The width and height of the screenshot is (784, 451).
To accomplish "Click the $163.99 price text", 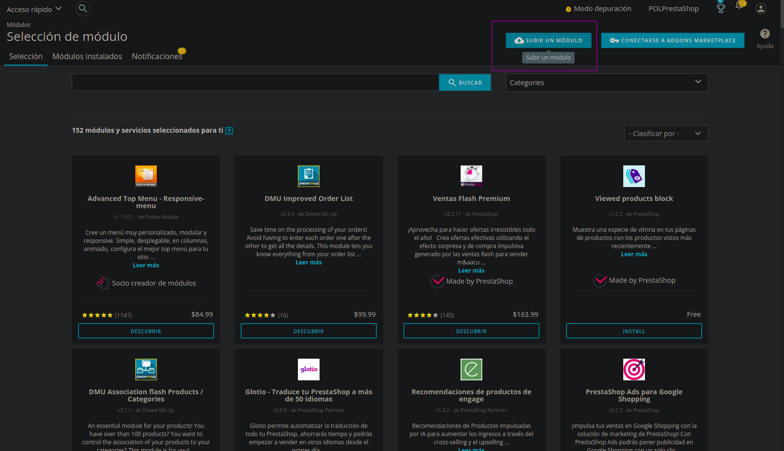I will [526, 314].
